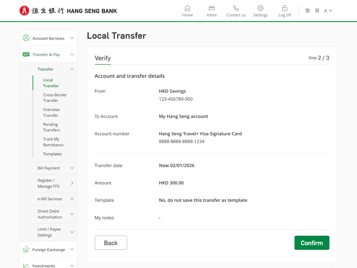Switch language to Traditional Chinese 繁
Viewport: 357px width, 268px height.
point(308,11)
